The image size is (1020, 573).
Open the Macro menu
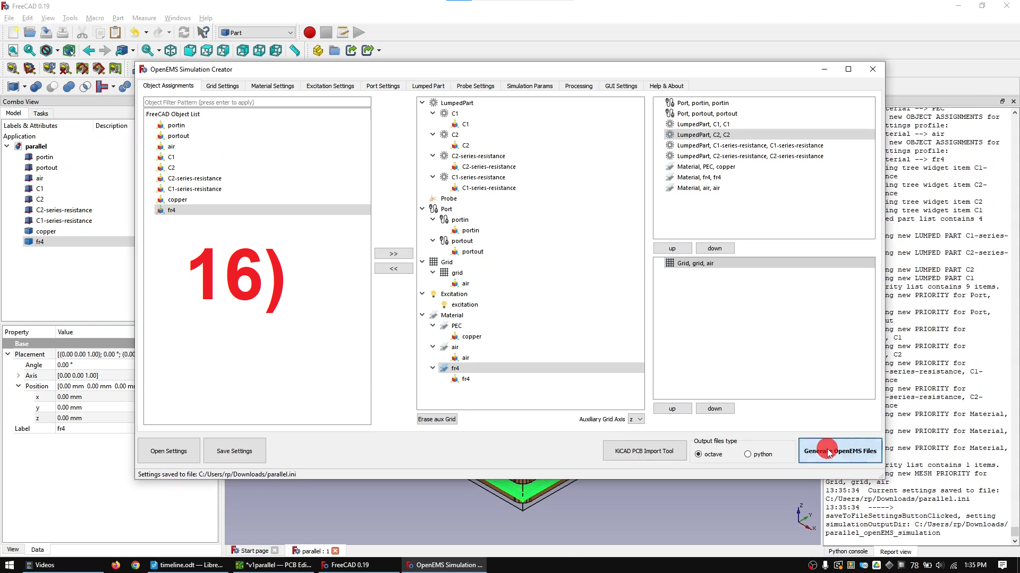(95, 18)
